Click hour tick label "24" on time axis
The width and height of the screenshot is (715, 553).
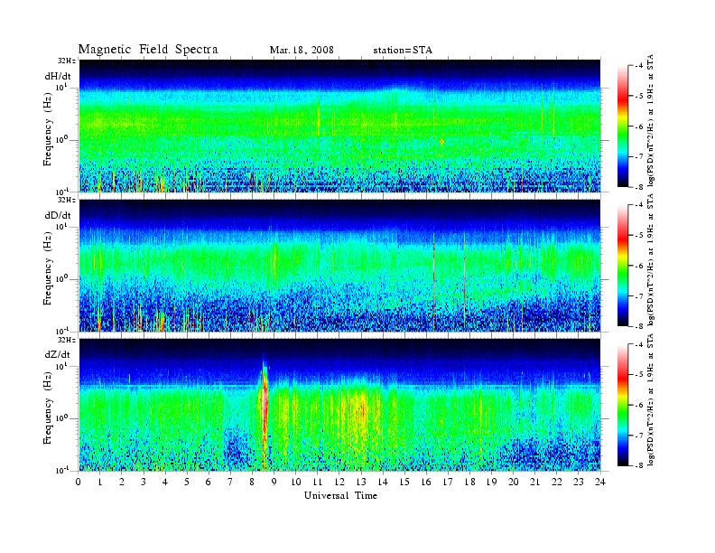[600, 482]
